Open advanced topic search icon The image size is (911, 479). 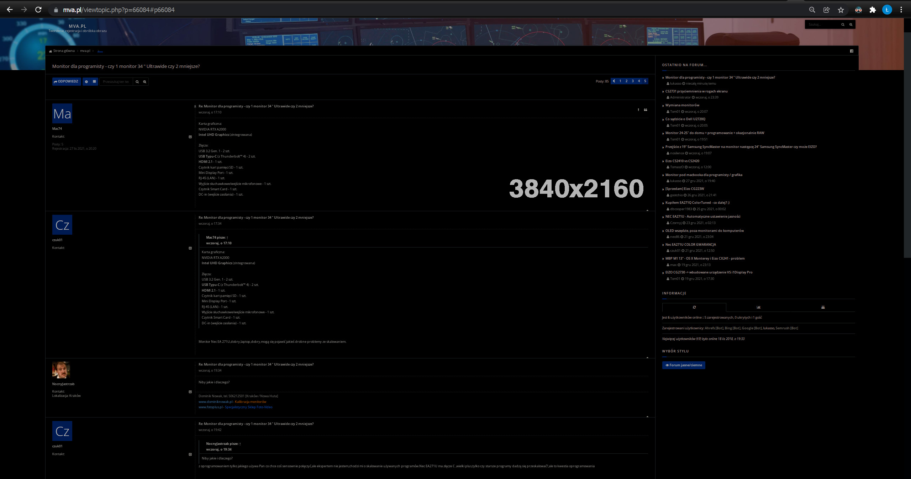point(144,82)
